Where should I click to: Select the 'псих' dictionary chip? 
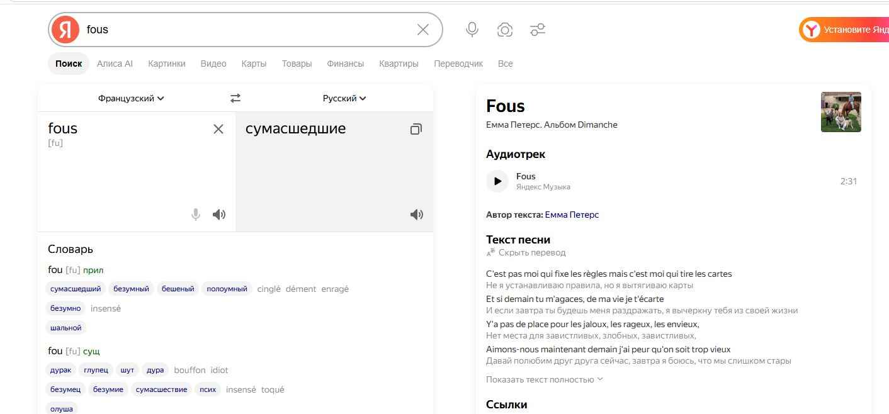click(x=208, y=389)
